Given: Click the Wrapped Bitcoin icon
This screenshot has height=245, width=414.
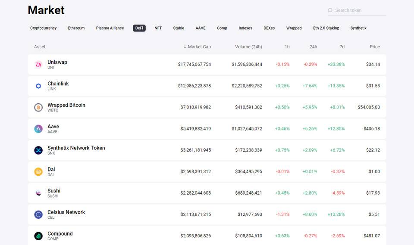Looking at the screenshot, I should (x=38, y=108).
